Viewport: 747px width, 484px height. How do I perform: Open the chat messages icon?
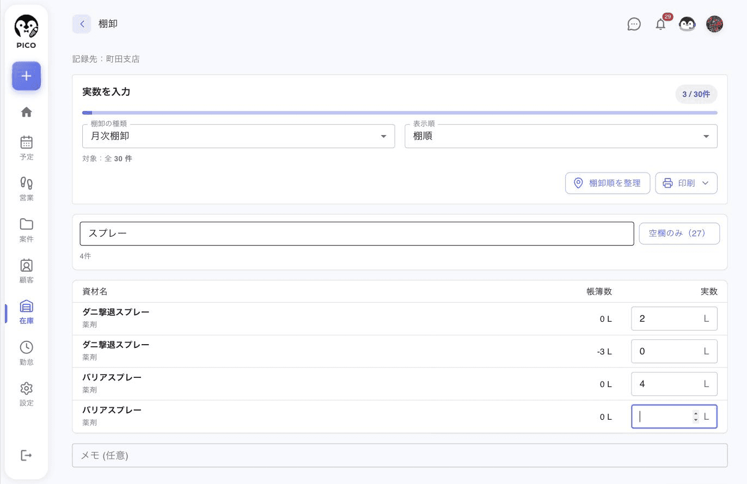(x=634, y=24)
